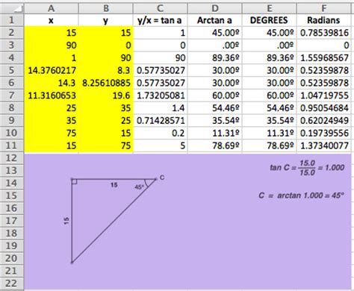Screen dimensions: 354x291
Task: Select row 22 header
Action: (x=12, y=284)
